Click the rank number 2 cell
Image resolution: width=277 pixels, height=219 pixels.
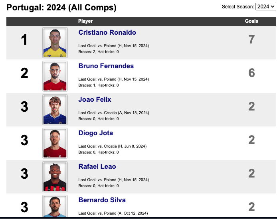[24, 73]
